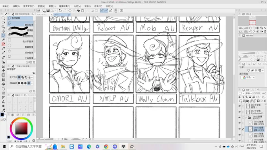Collapse the layer folder arrow
The image size is (267, 150).
click(246, 117)
